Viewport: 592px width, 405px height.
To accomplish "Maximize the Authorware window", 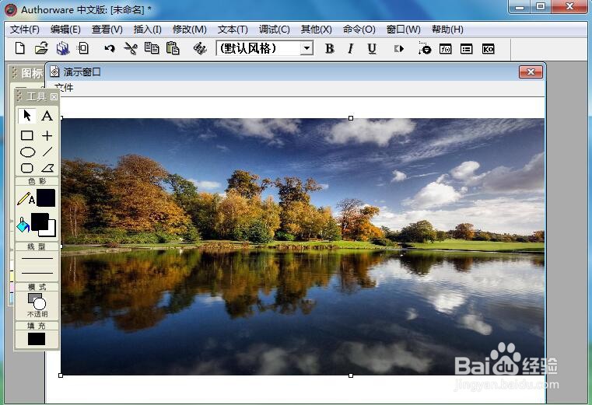I will pyautogui.click(x=541, y=6).
